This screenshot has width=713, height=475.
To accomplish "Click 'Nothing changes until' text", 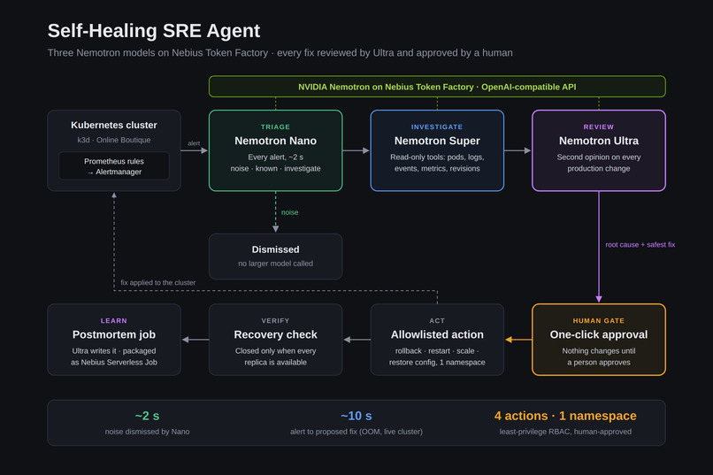I will (598, 351).
